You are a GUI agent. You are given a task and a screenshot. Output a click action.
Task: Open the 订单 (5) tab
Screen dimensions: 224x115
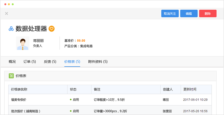point(30,62)
